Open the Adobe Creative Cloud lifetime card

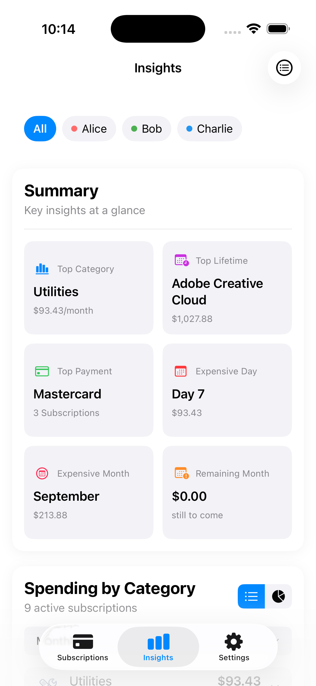click(x=227, y=288)
